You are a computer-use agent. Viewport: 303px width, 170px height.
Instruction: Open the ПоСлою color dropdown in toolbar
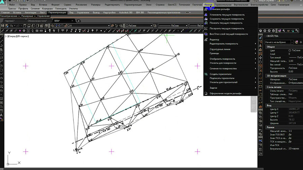pos(151,26)
